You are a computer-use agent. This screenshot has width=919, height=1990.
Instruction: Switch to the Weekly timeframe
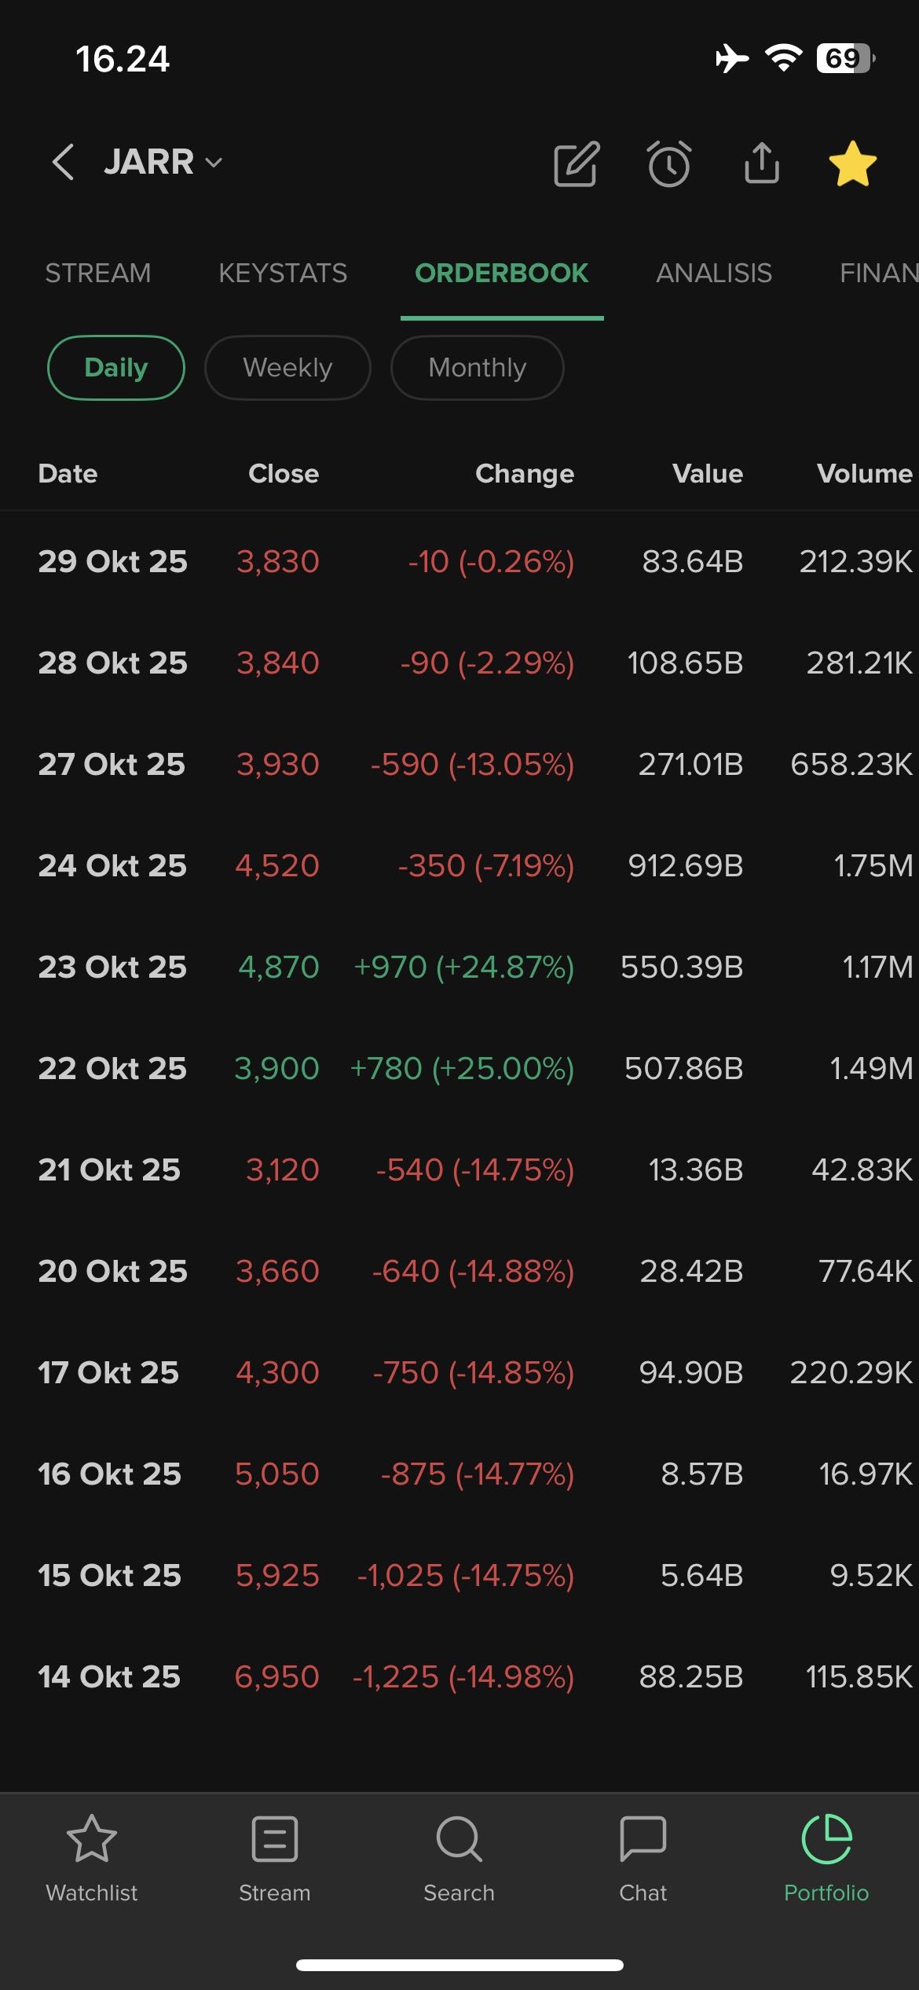point(287,368)
